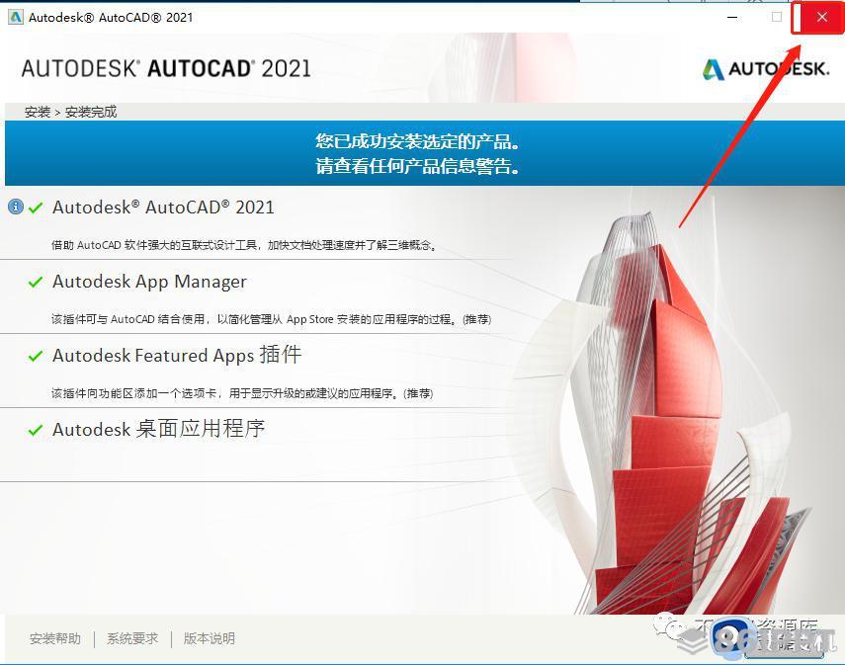
Task: Click the AutoCAD description starting with 借助 AutoCAD
Action: tap(244, 245)
